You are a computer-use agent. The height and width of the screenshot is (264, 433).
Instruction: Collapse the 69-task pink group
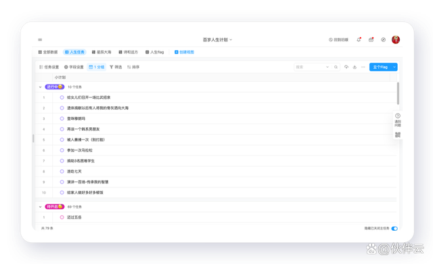click(41, 207)
